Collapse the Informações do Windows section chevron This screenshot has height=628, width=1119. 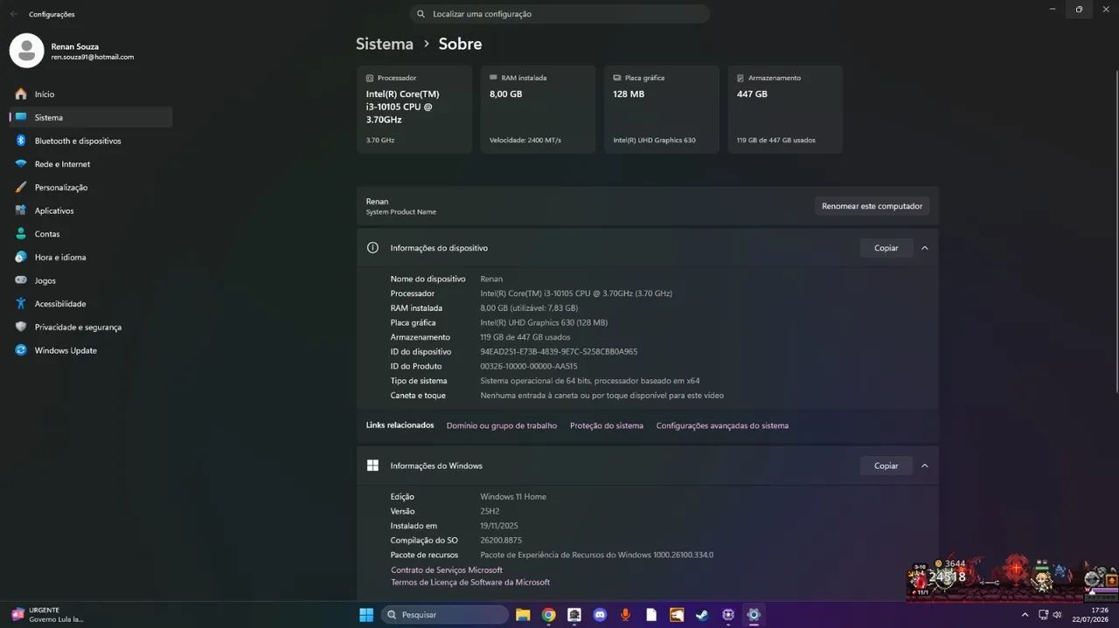click(x=924, y=466)
